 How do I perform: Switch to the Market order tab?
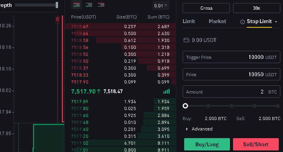[217, 21]
